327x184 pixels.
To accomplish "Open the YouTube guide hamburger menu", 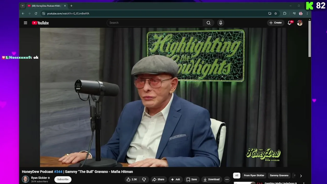I will tap(26, 23).
